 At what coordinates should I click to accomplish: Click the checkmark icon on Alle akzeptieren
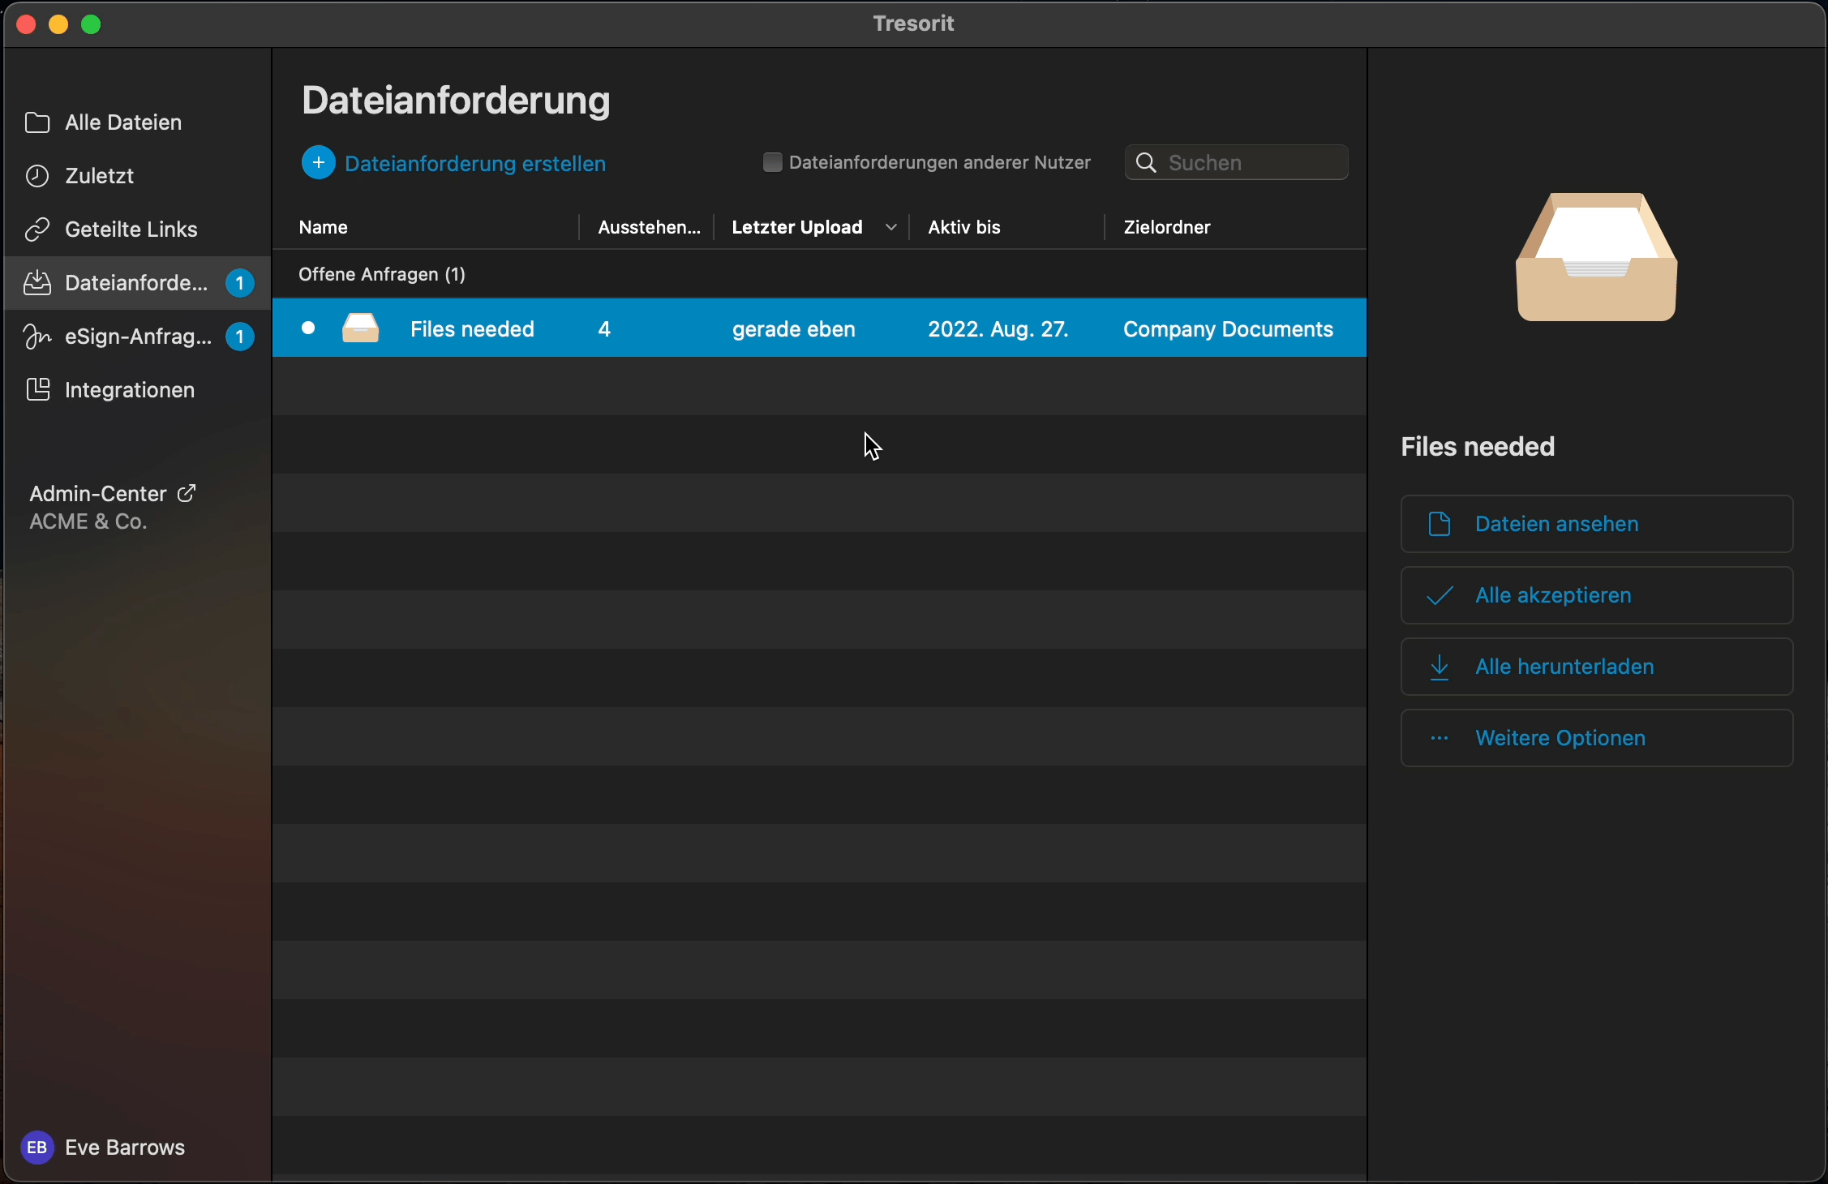[x=1440, y=595]
